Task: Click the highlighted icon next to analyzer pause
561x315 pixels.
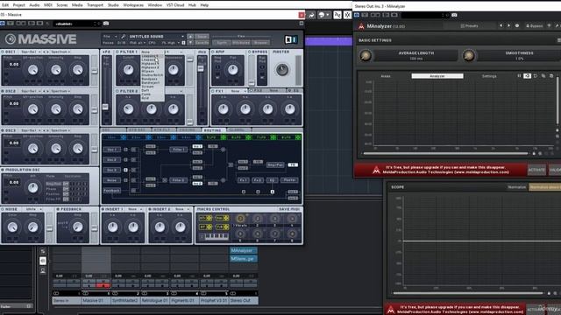Action: click(527, 76)
